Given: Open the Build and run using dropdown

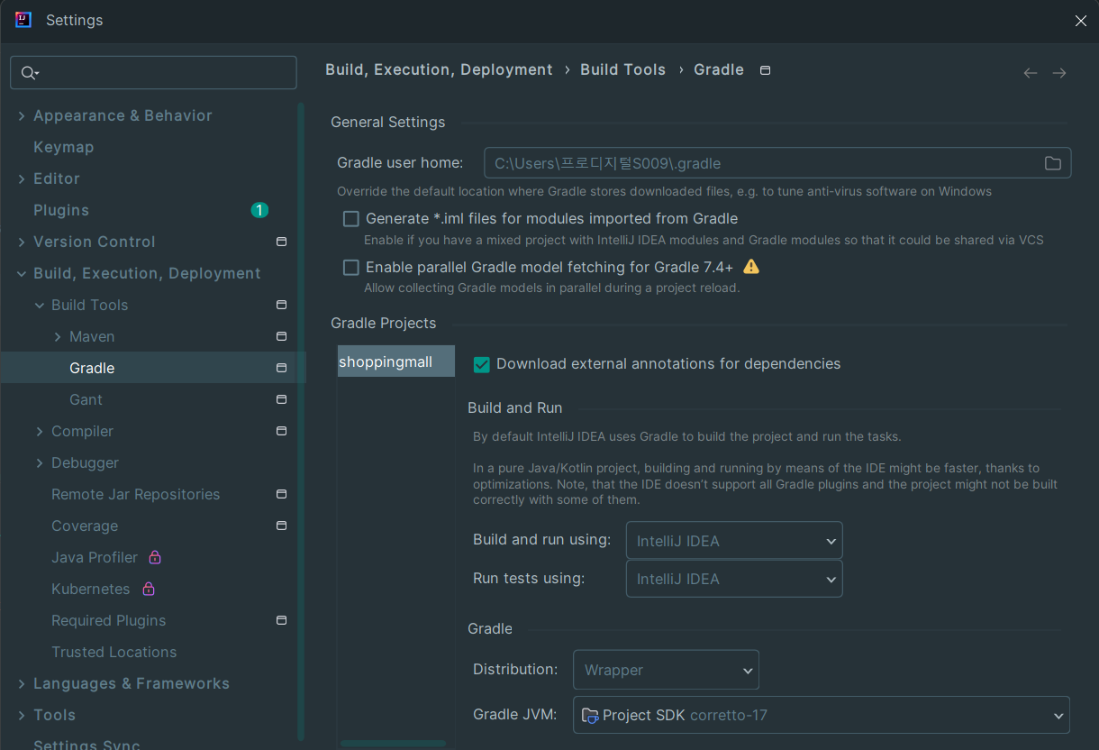Looking at the screenshot, I should coord(734,541).
